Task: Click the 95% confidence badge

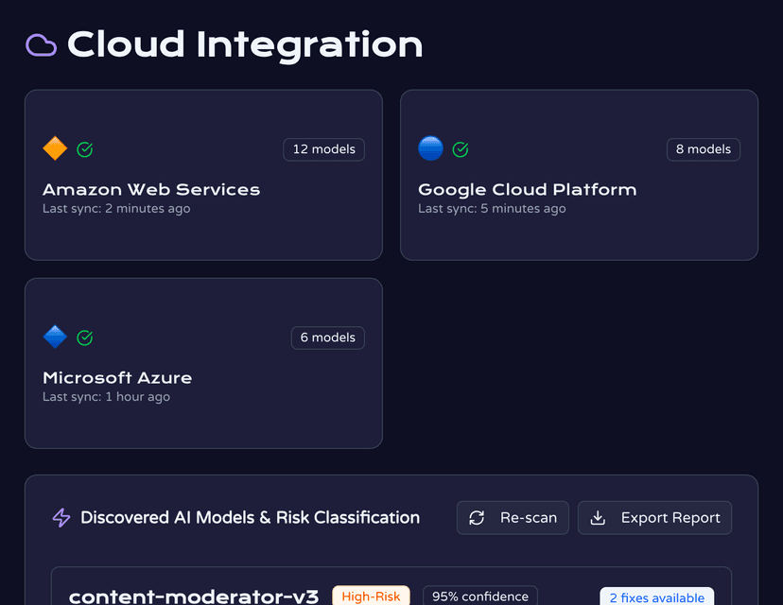Action: click(479, 596)
